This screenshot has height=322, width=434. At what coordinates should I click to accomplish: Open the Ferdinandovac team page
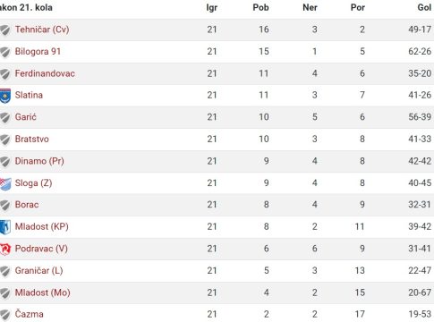tap(45, 73)
